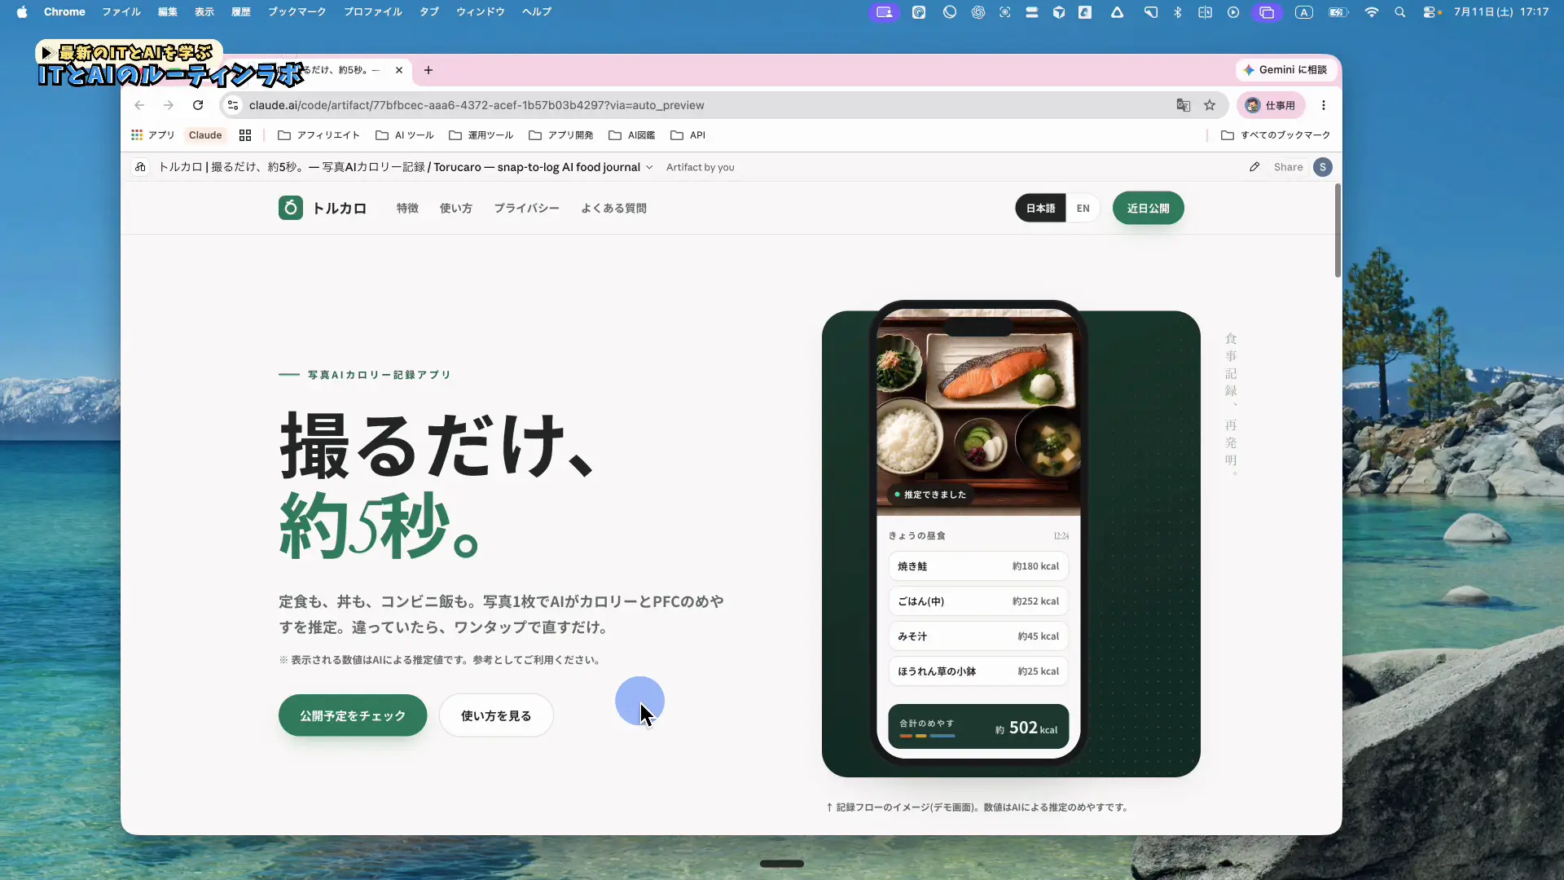
Task: Reload the page
Action: 198,105
